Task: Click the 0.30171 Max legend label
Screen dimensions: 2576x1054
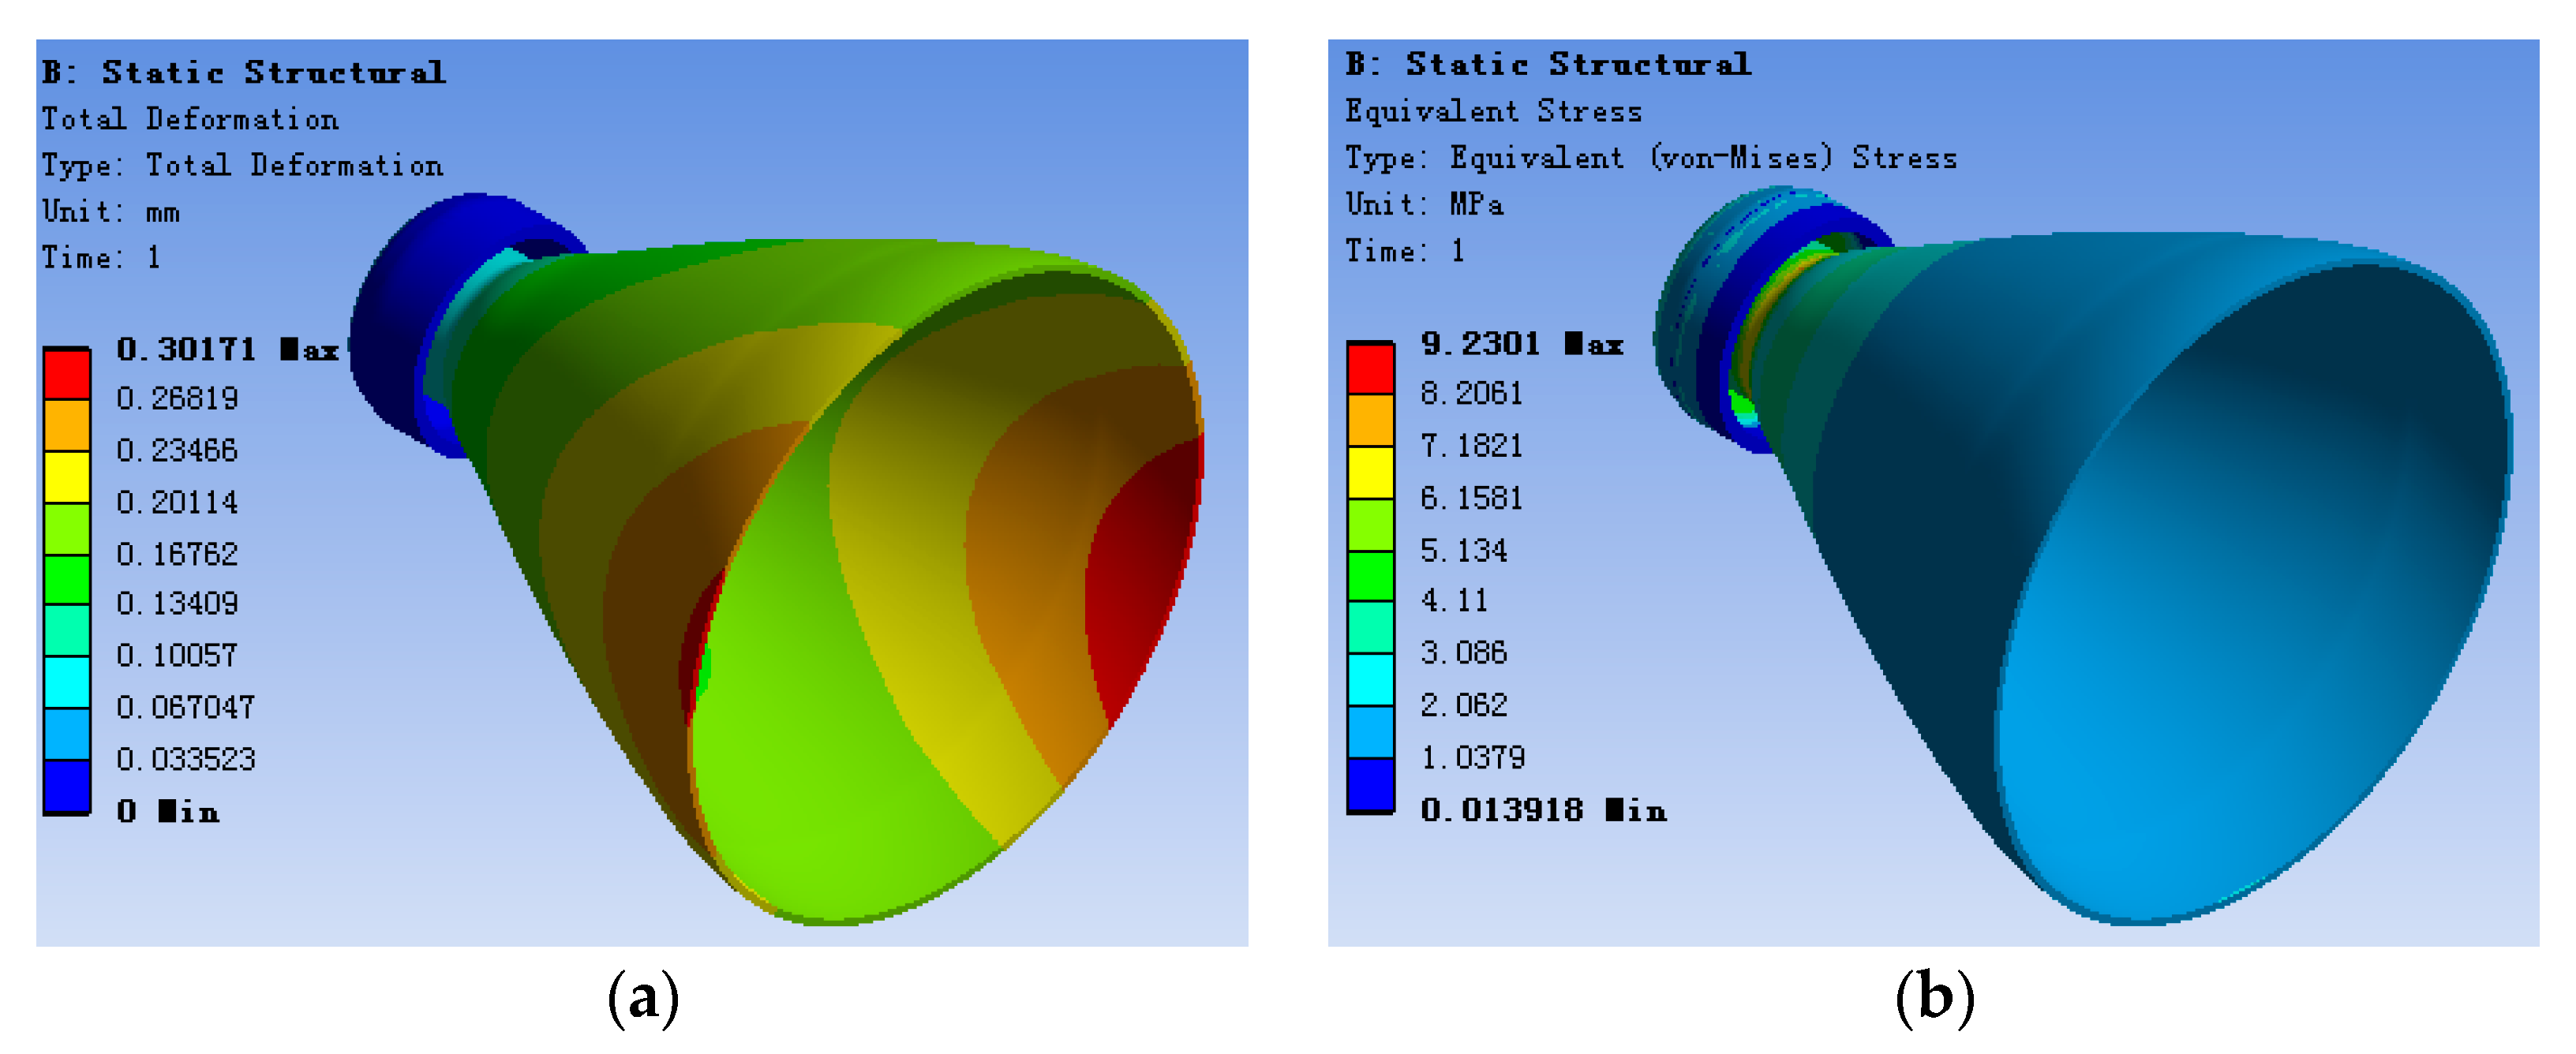Action: coord(227,349)
